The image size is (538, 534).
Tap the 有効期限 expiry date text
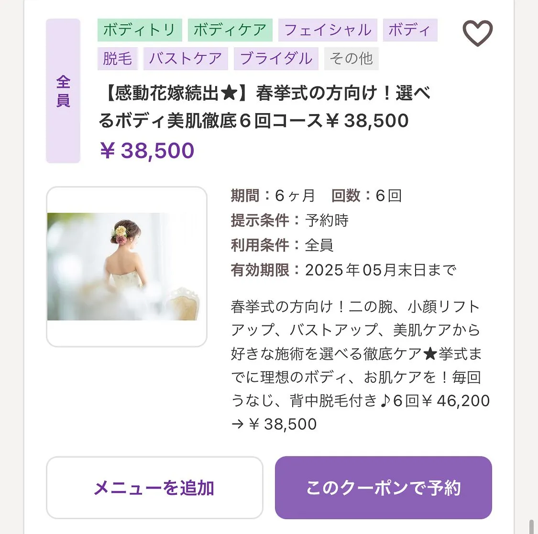(x=343, y=270)
